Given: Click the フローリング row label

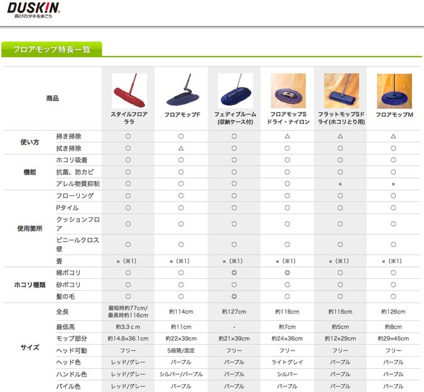Looking at the screenshot, I should (x=75, y=196).
